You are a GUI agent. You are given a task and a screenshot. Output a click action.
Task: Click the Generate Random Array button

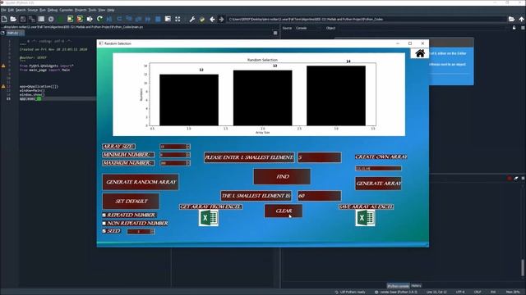(x=141, y=182)
